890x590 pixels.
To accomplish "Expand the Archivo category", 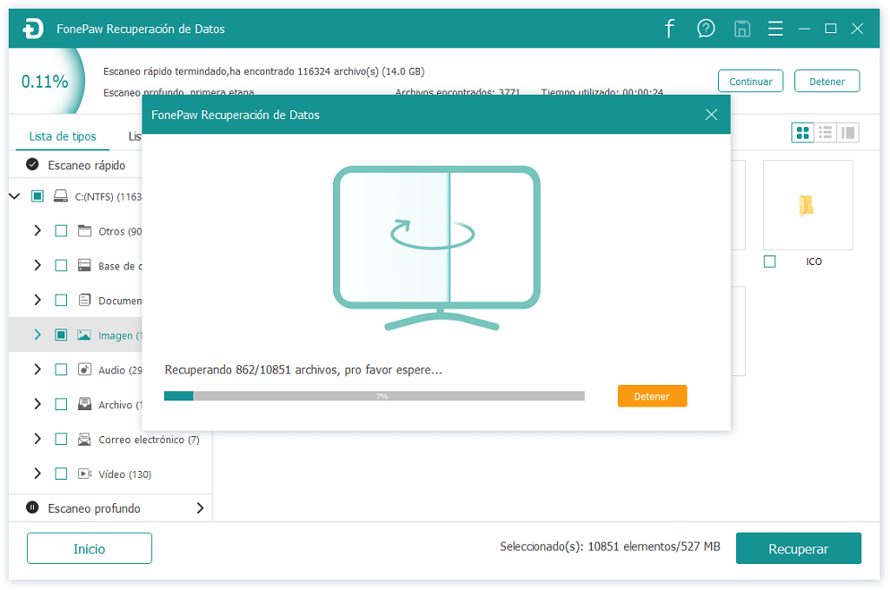I will coord(37,404).
